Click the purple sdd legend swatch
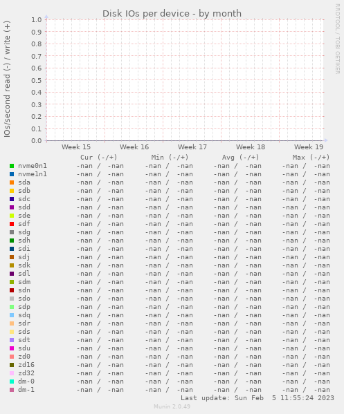 coord(12,207)
